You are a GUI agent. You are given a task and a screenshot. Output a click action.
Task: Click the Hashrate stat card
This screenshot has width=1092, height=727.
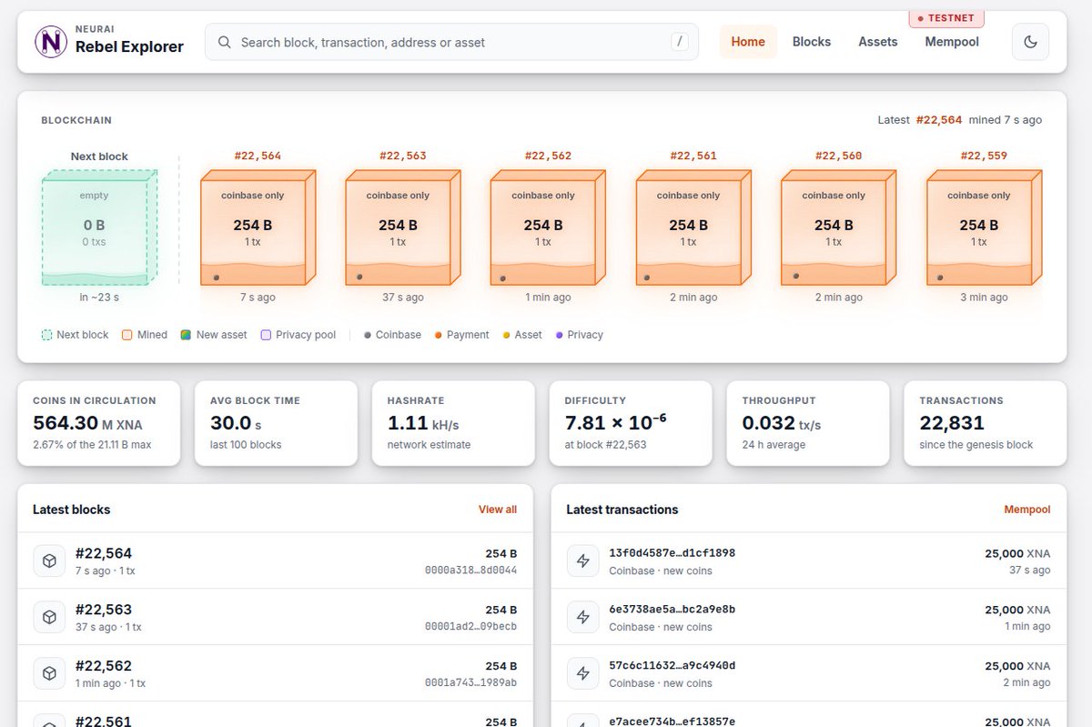453,423
